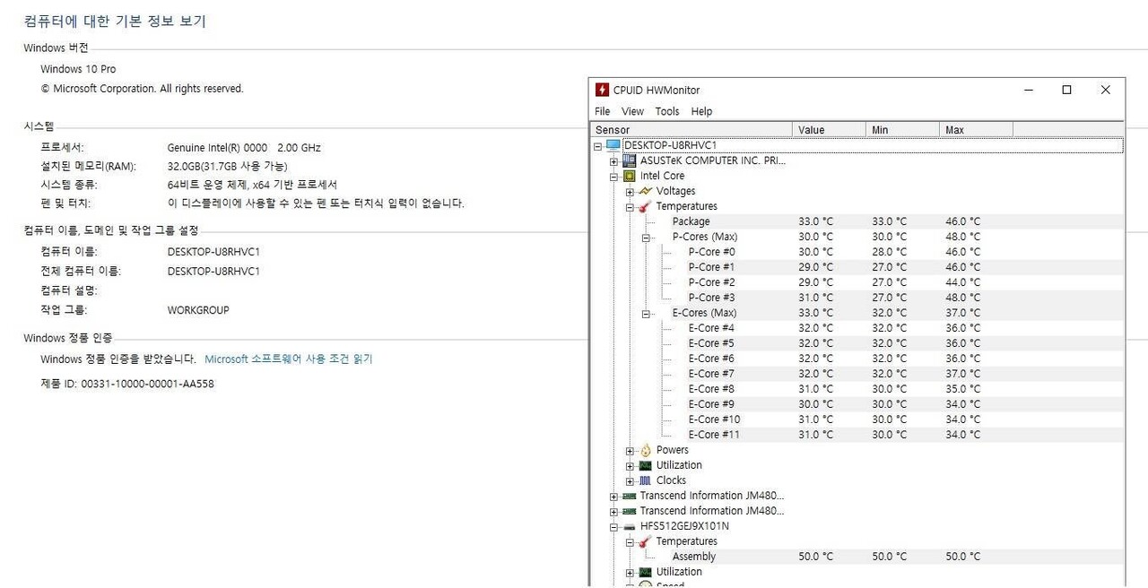Open the Tools menu in HWMonitor
The height and width of the screenshot is (588, 1148).
pos(666,110)
